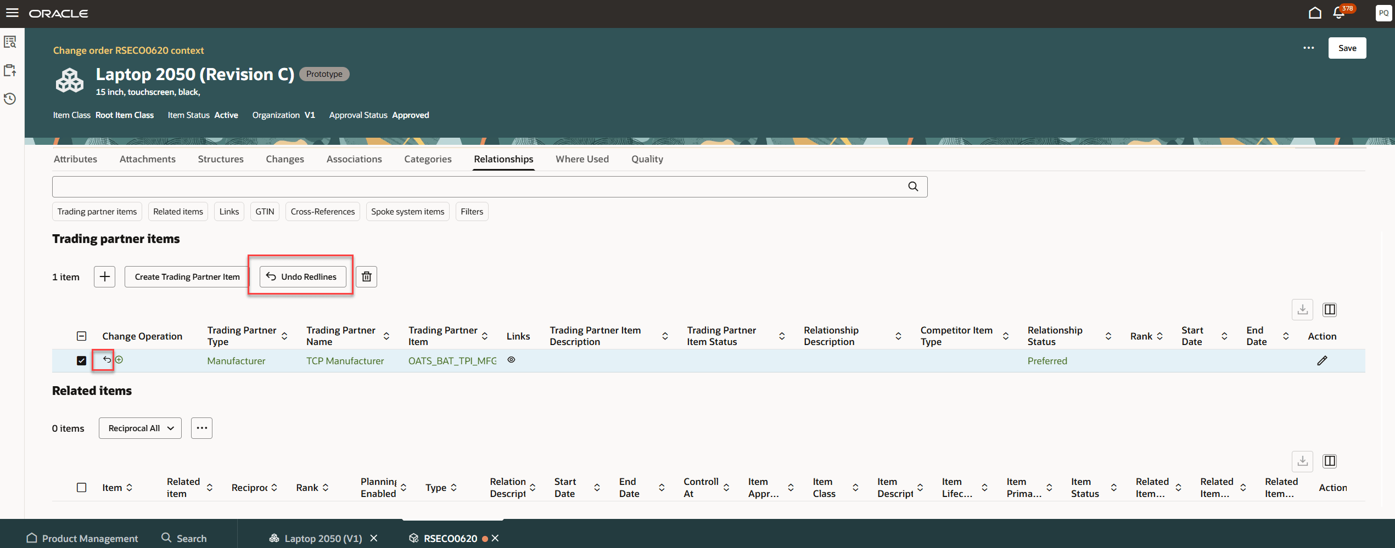Sort the Relationship Status column
This screenshot has width=1395, height=548.
(1108, 335)
